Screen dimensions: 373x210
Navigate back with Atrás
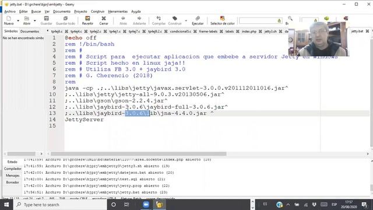[123, 20]
